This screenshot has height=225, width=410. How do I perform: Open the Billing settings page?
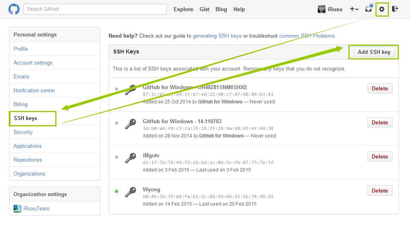20,105
